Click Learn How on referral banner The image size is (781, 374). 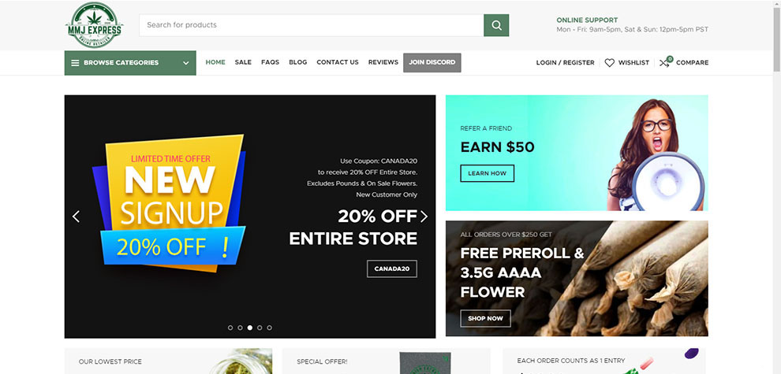(x=487, y=173)
